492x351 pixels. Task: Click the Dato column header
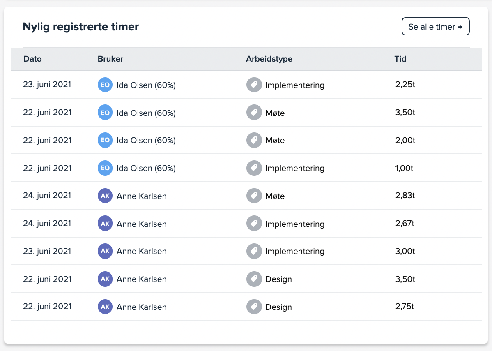click(32, 59)
